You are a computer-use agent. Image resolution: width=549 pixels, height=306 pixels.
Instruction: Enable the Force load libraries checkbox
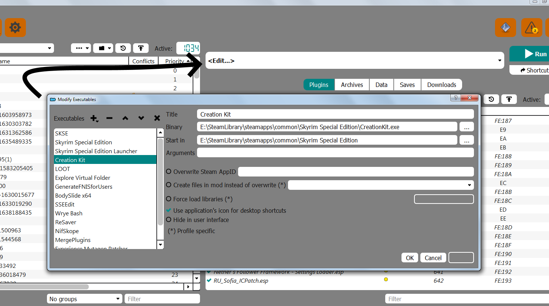click(169, 199)
